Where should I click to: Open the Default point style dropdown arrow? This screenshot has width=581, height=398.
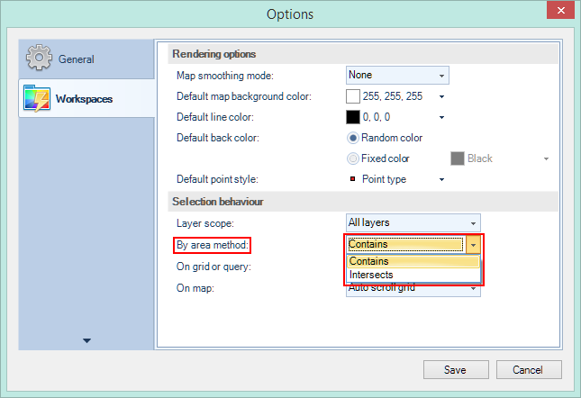pos(441,179)
